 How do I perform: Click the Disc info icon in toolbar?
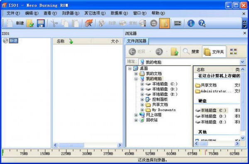point(143,24)
